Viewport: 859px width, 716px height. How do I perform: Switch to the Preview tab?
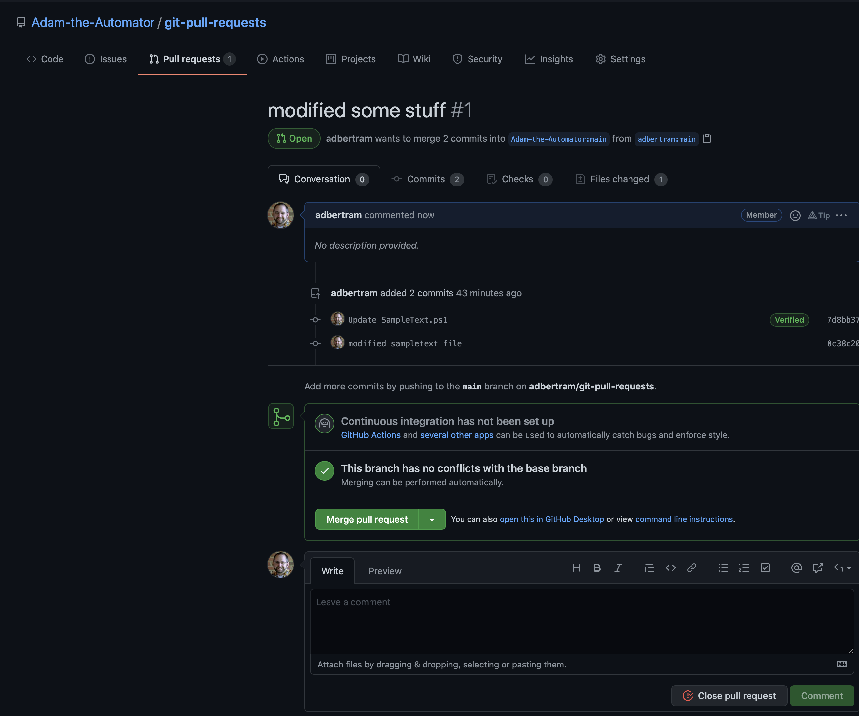385,570
